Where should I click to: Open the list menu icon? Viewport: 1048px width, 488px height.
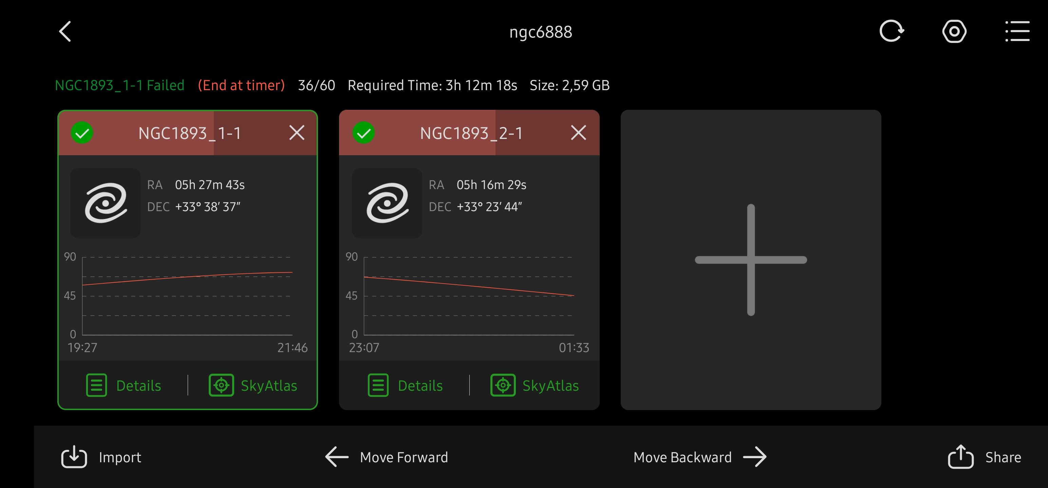[1017, 31]
